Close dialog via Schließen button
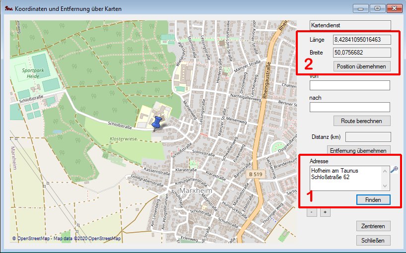406x253 pixels. pos(373,241)
